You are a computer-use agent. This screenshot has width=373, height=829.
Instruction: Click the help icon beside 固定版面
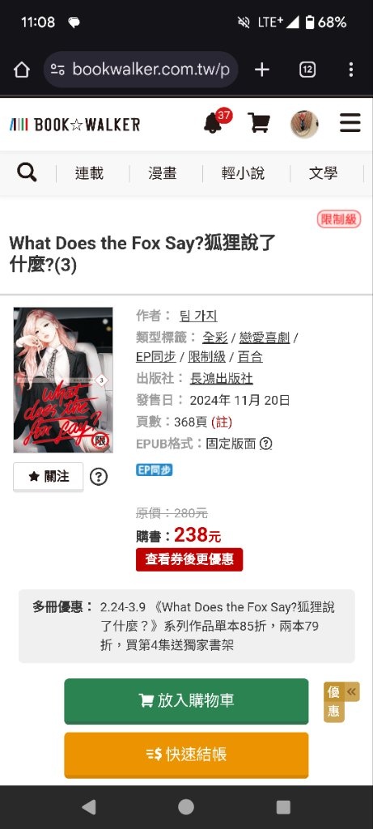265,444
